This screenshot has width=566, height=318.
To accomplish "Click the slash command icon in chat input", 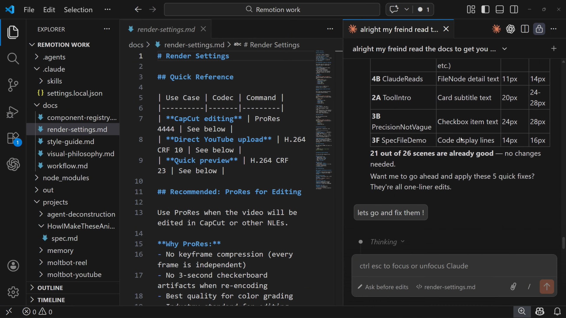I will (529, 286).
